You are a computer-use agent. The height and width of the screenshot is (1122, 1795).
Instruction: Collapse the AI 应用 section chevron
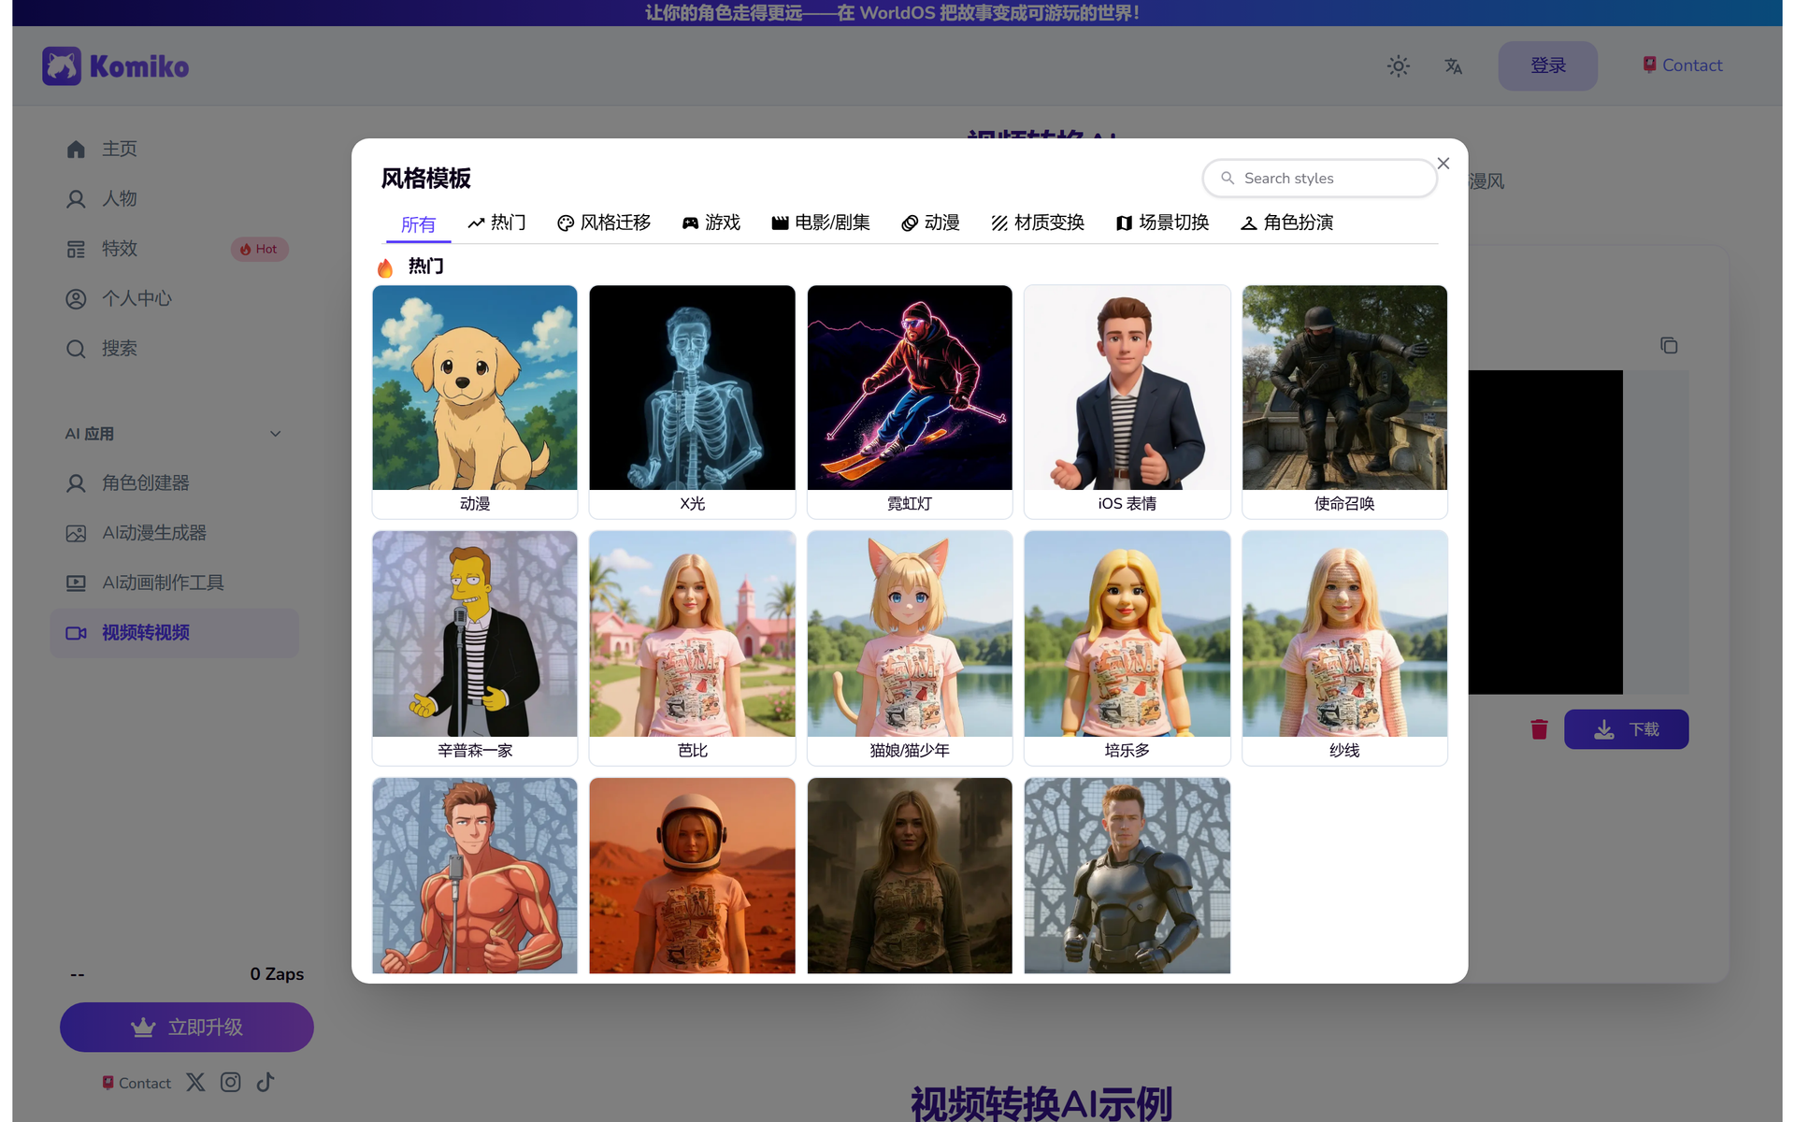(275, 434)
